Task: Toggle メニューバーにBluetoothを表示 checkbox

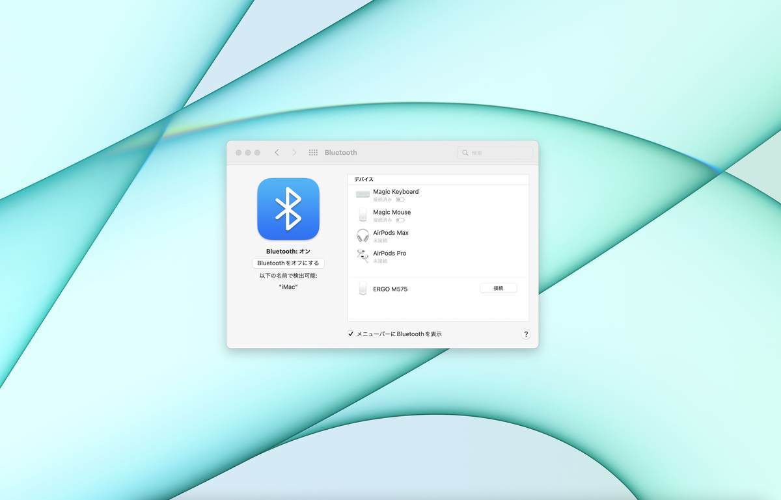Action: [x=351, y=334]
